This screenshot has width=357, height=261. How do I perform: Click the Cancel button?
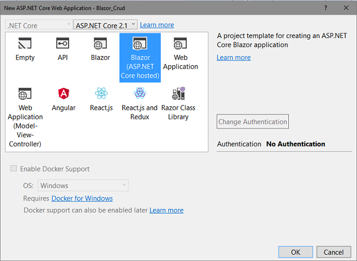tap(334, 252)
